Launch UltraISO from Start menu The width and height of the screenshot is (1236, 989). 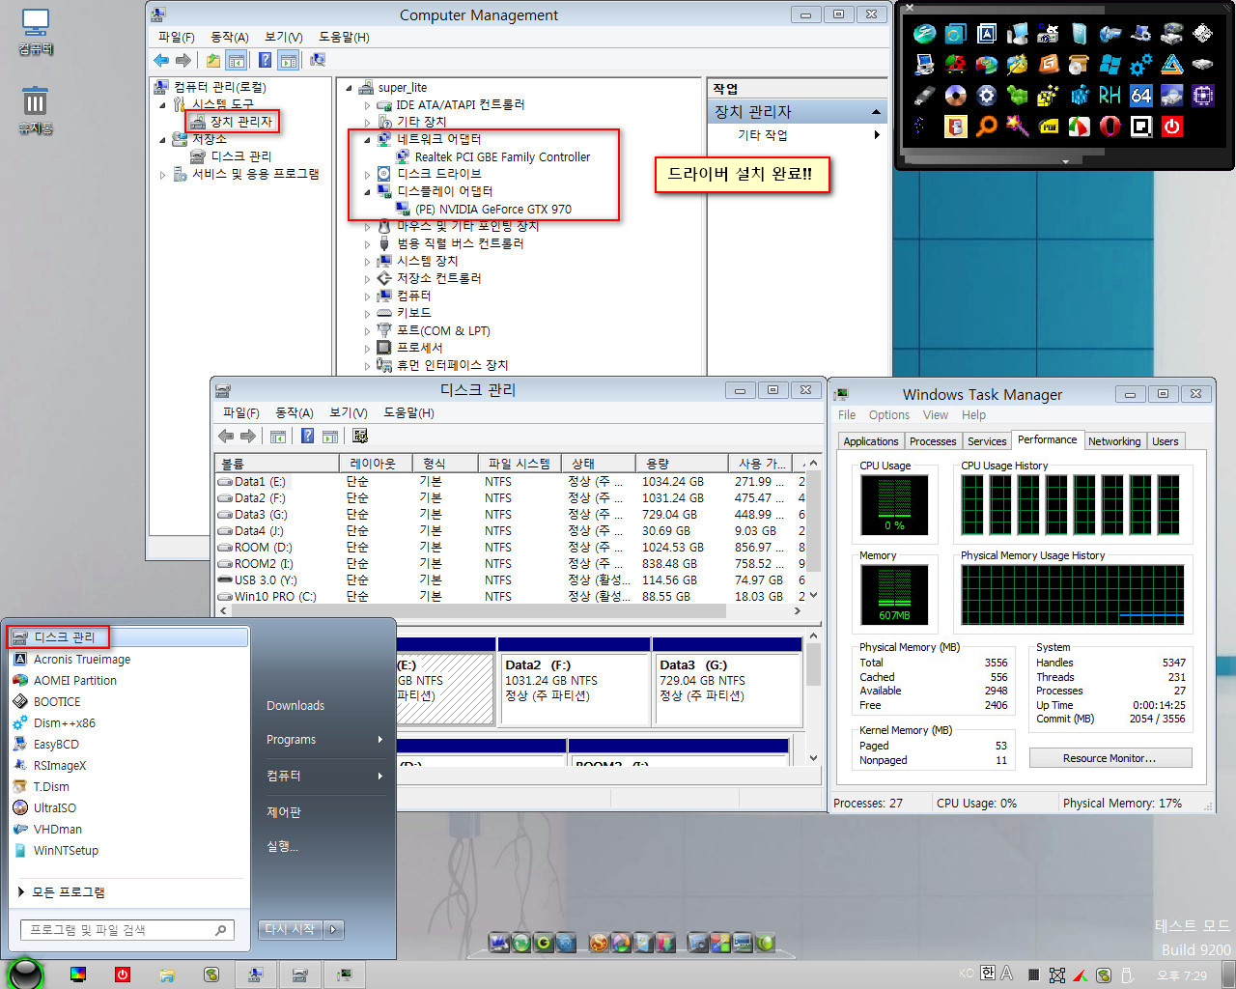tap(55, 808)
